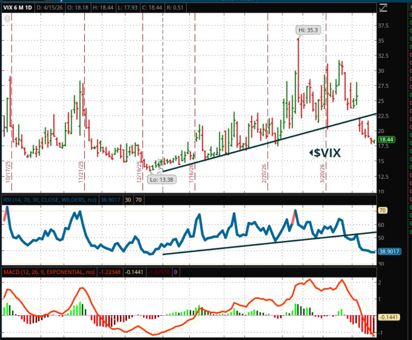The image size is (412, 340).
Task: Select the VIX 6 M 1D chart title
Action: [18, 7]
